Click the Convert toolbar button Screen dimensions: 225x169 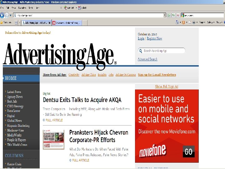point(69,8)
